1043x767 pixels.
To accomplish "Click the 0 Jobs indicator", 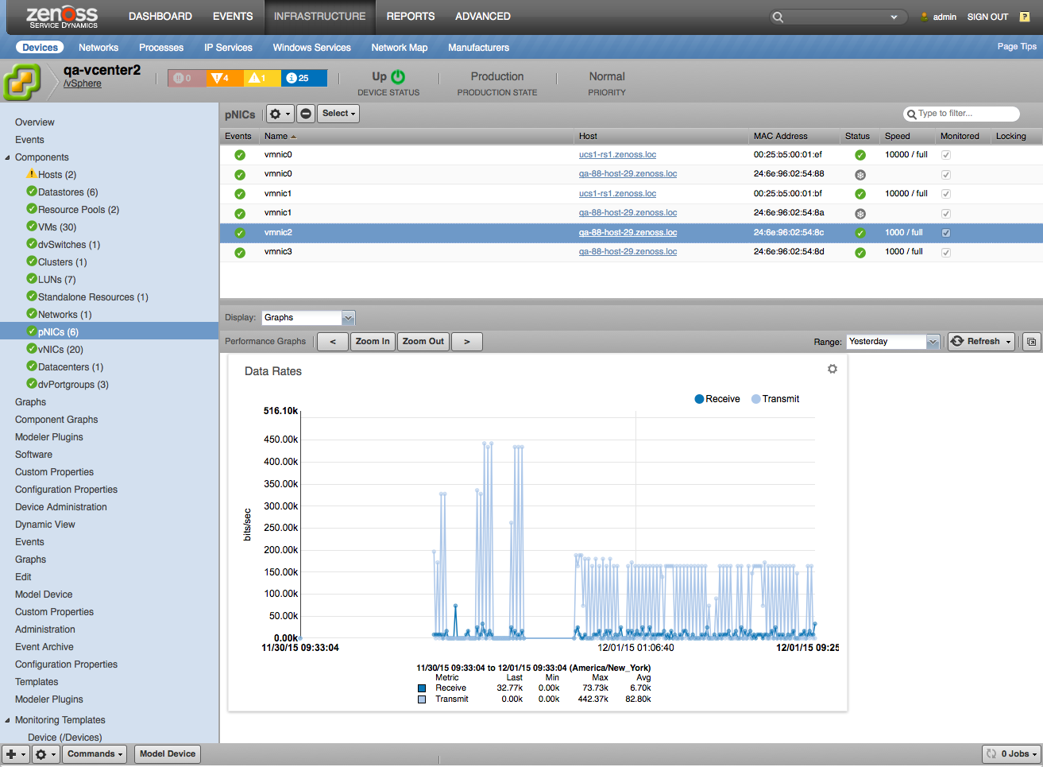I will 1011,754.
